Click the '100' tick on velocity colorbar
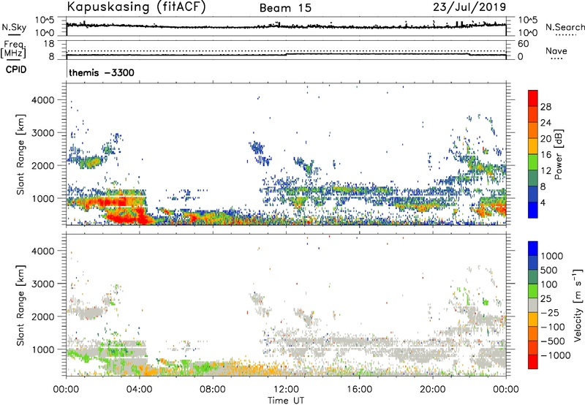The width and height of the screenshot is (585, 405). (549, 284)
